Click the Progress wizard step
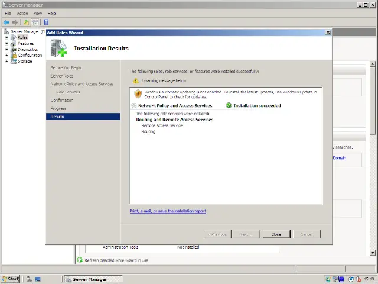 (58, 109)
